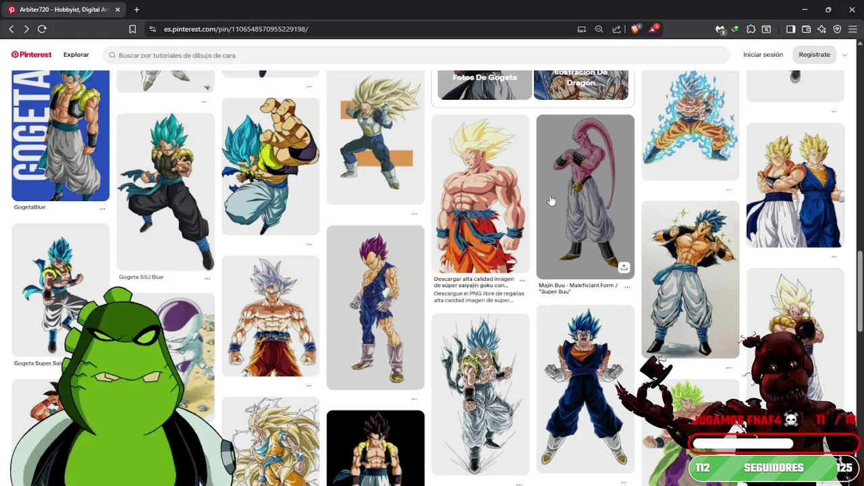
Task: Reload the current page
Action: pyautogui.click(x=42, y=29)
